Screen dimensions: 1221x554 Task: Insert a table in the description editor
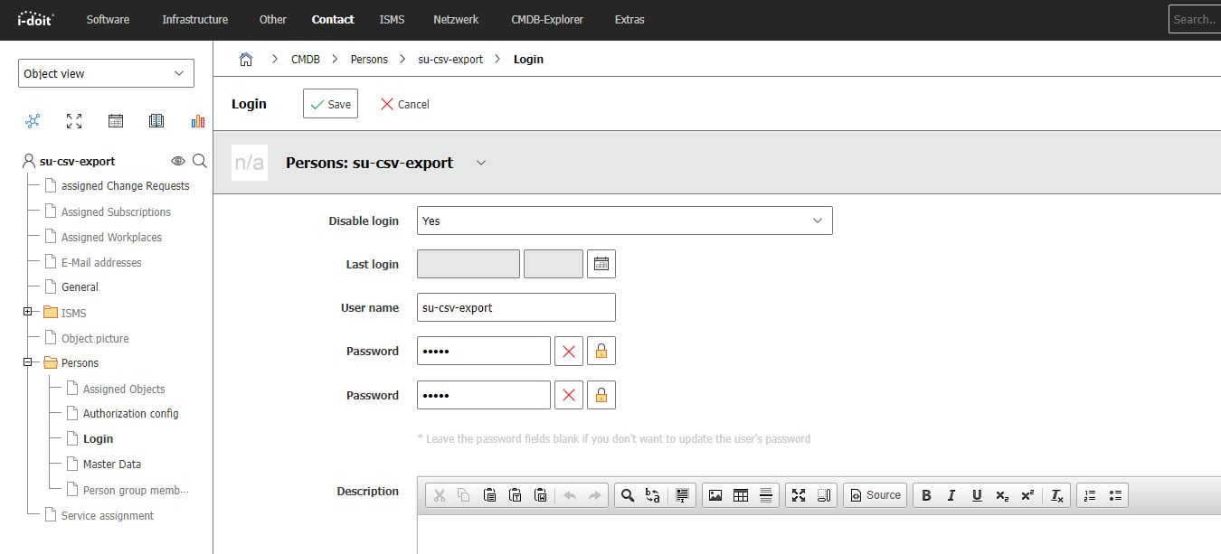click(x=741, y=494)
